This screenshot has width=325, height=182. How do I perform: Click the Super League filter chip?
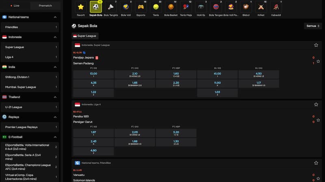click(x=85, y=36)
